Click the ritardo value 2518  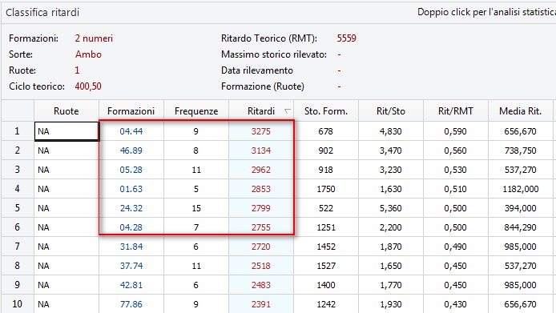261,266
